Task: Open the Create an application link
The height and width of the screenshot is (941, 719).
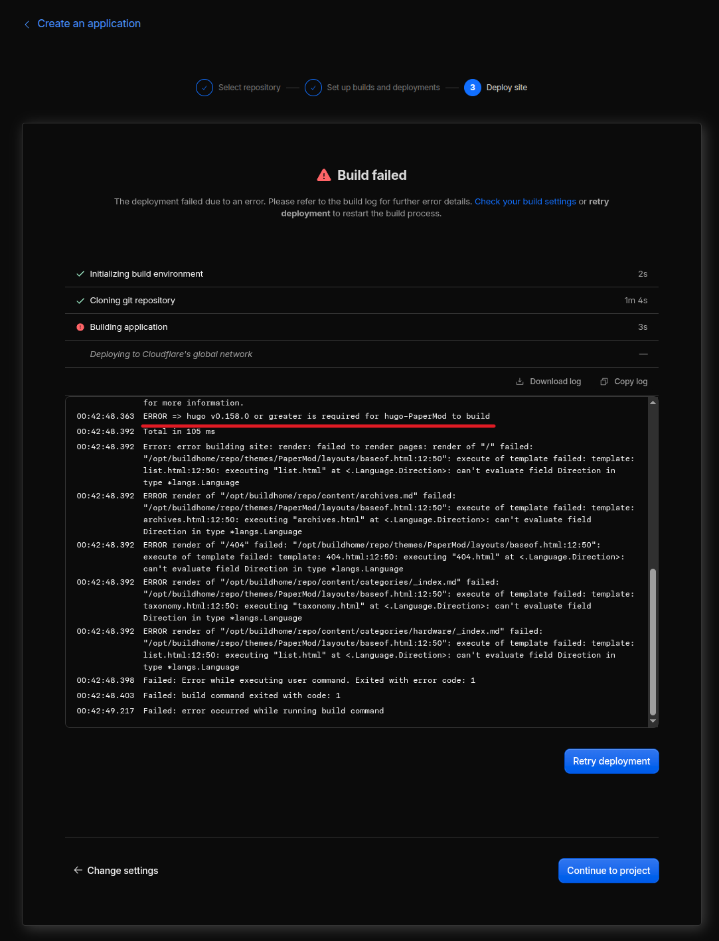Action: [89, 24]
